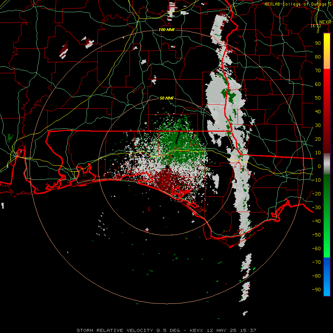Viewport: 333px width, 333px height.
Task: Click the NEXLAB-College of DuPage credit text
Action: click(x=297, y=4)
